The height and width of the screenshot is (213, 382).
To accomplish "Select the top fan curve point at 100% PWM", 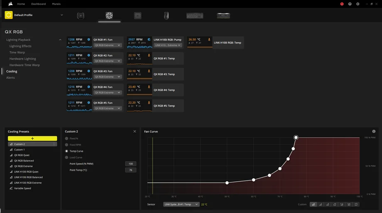I will 296,138.
